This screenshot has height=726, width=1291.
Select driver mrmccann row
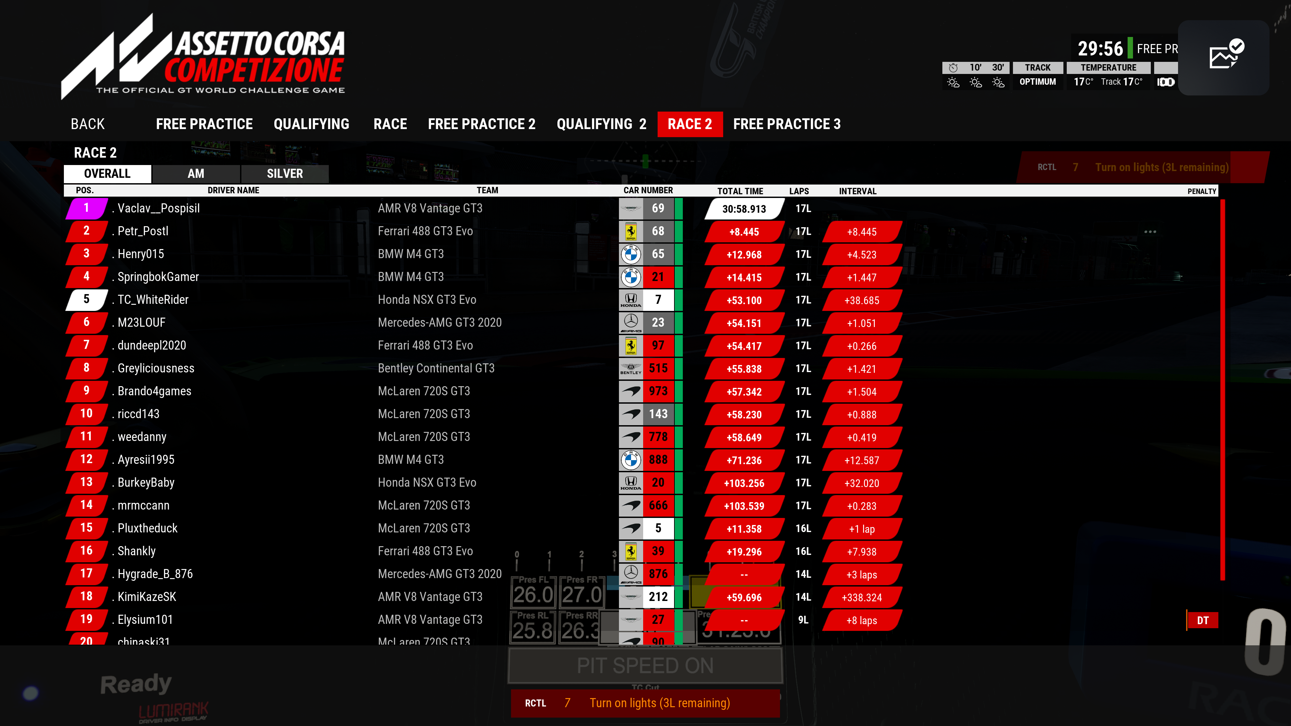(x=641, y=506)
